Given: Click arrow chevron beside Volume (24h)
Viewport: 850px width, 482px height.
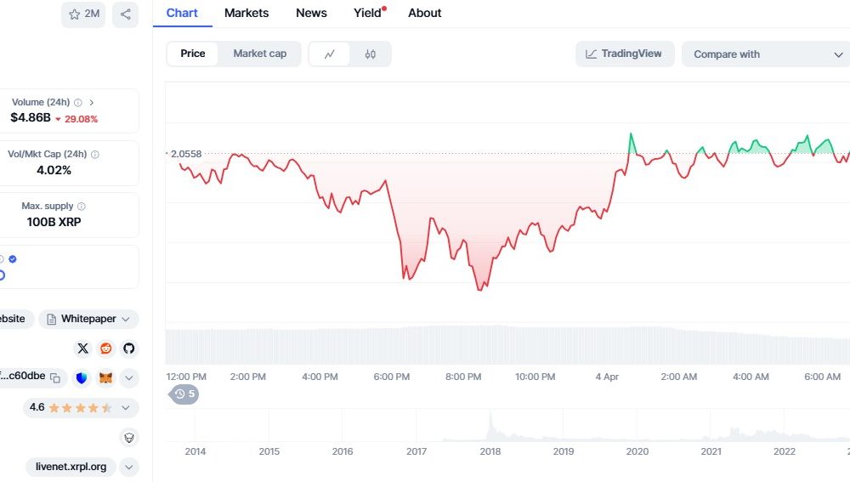Looking at the screenshot, I should (92, 103).
